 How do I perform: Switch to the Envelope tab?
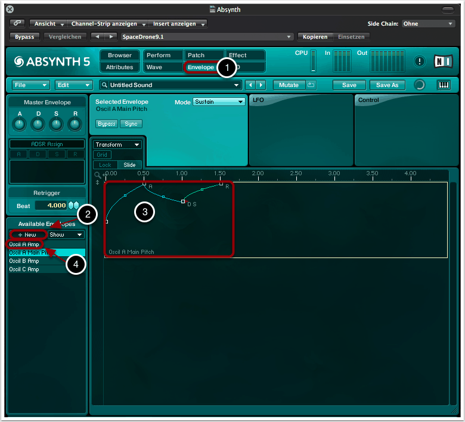coord(200,67)
